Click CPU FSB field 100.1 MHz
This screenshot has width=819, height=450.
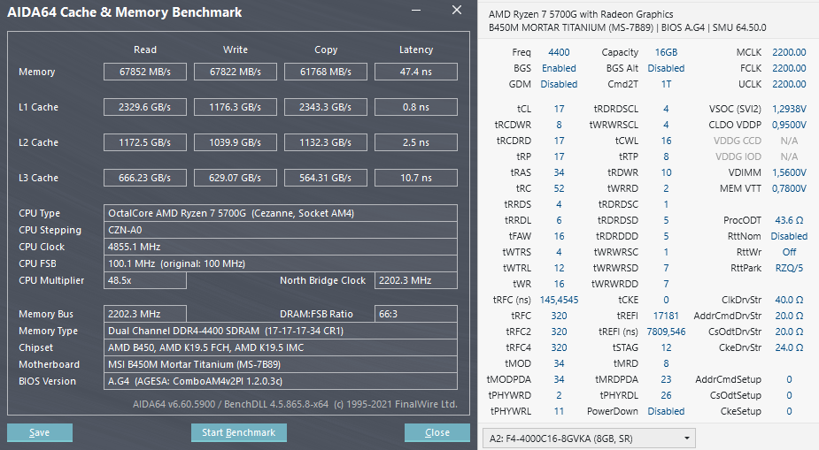tap(281, 263)
